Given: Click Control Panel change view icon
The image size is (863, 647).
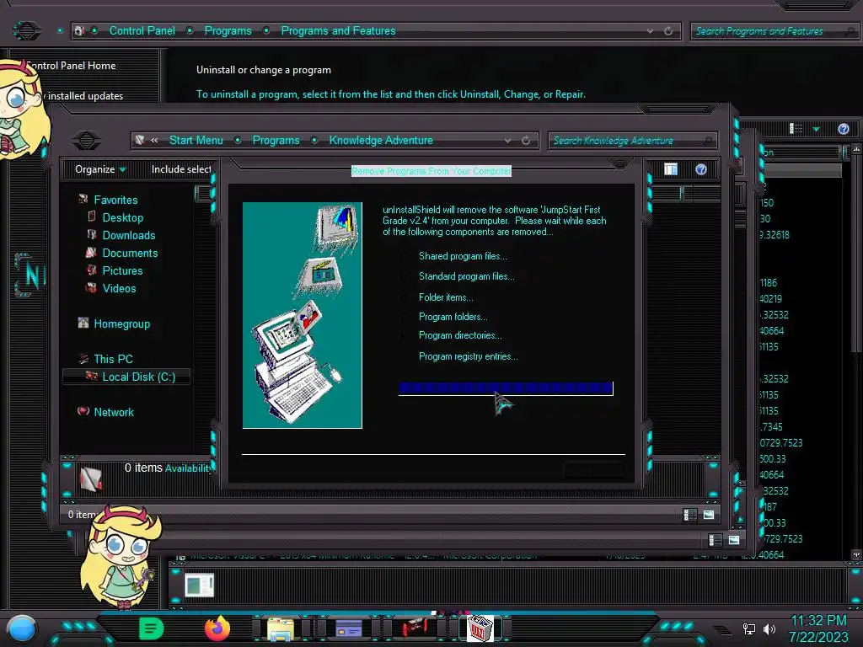Looking at the screenshot, I should (796, 129).
